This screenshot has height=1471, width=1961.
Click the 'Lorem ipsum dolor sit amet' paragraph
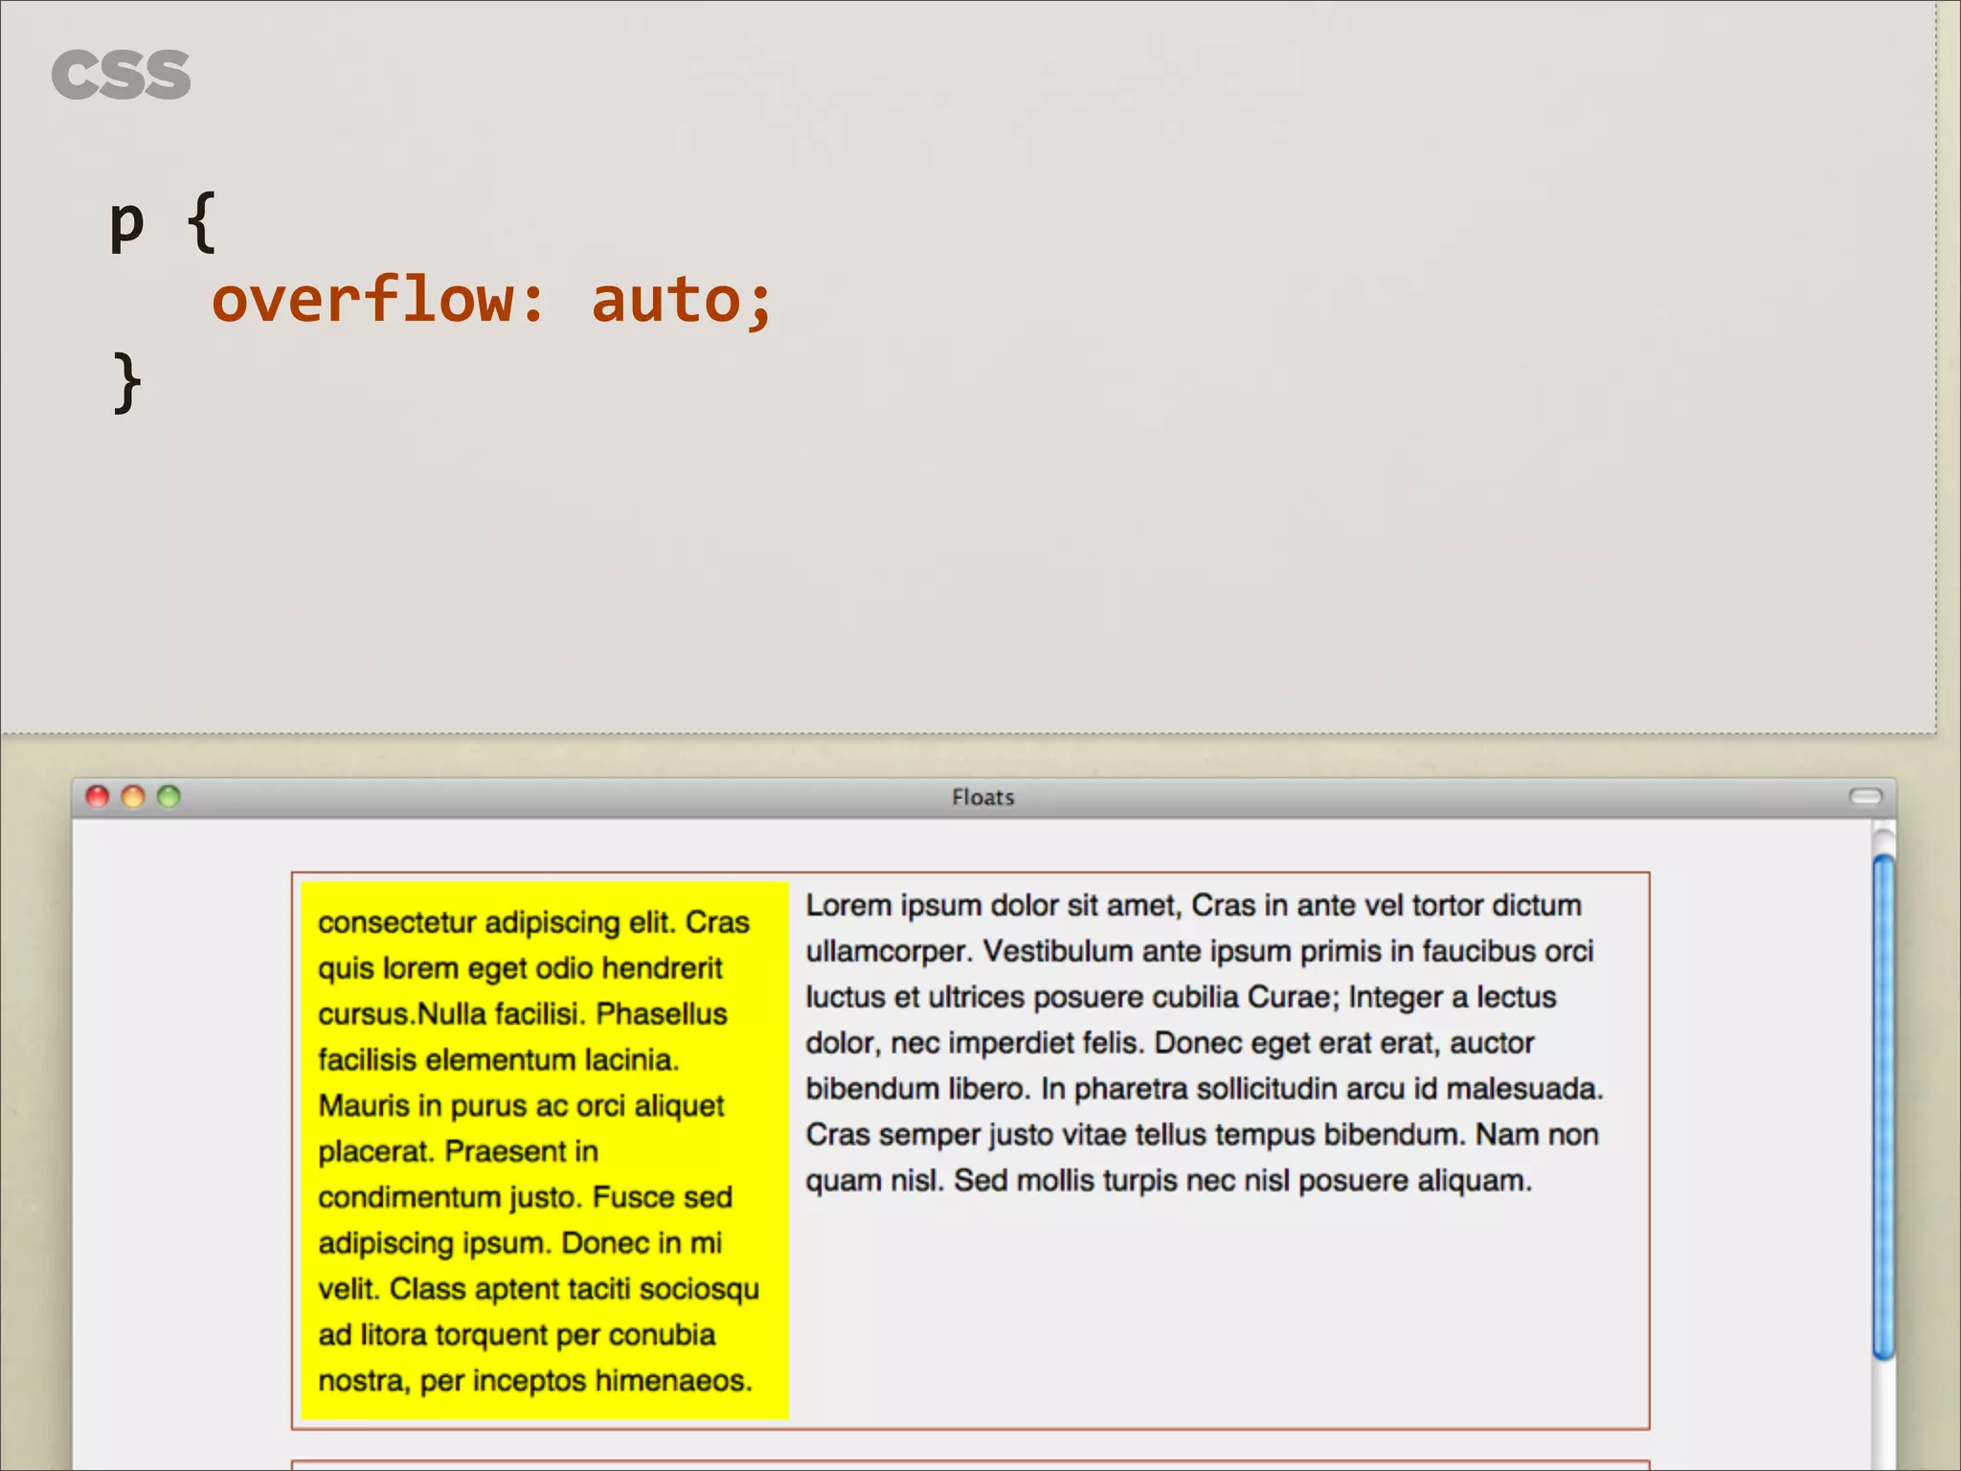pyautogui.click(x=1204, y=1043)
